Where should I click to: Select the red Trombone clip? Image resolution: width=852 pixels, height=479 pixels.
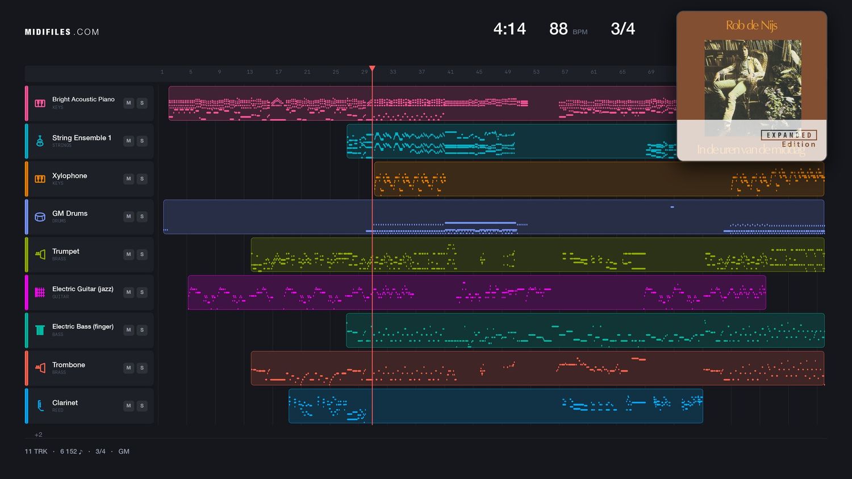tap(537, 368)
